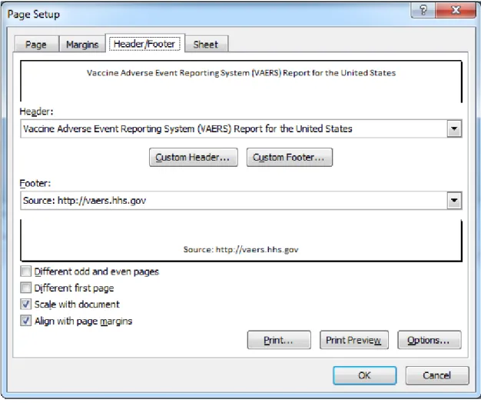Check the Different first page option
The height and width of the screenshot is (403, 481).
click(26, 288)
